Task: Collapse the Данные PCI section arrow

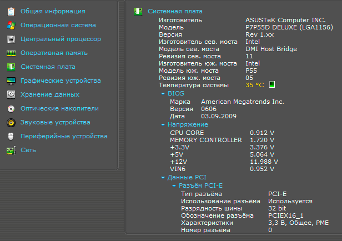Action: [x=163, y=178]
